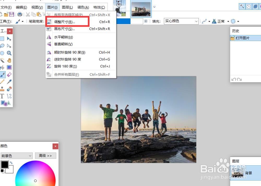Select the Line/Curve tool
Image resolution: width=261 pixels, height=186 pixels.
pos(9,96)
